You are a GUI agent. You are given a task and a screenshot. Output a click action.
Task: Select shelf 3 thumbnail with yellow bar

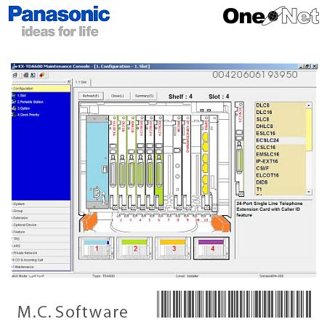(173, 249)
